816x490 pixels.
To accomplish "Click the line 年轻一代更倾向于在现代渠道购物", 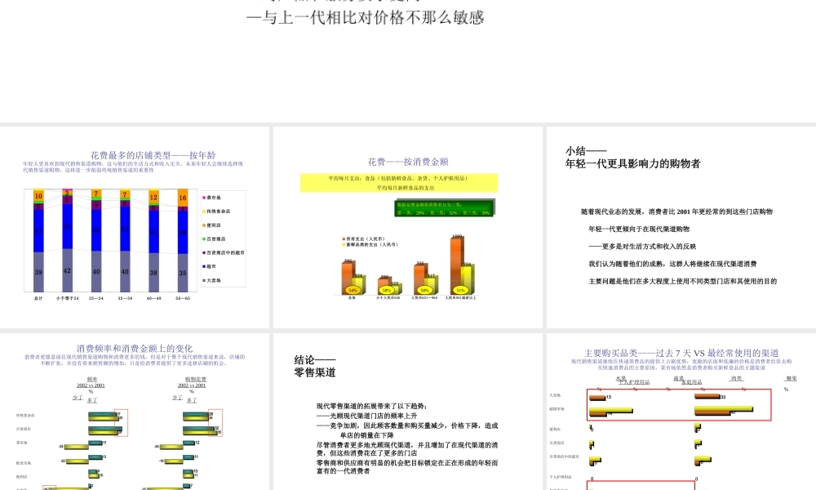I will pos(639,229).
